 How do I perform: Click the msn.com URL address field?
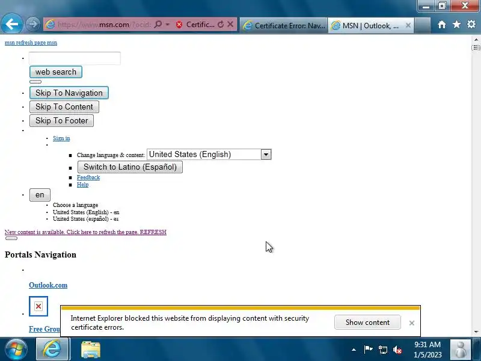click(x=104, y=25)
